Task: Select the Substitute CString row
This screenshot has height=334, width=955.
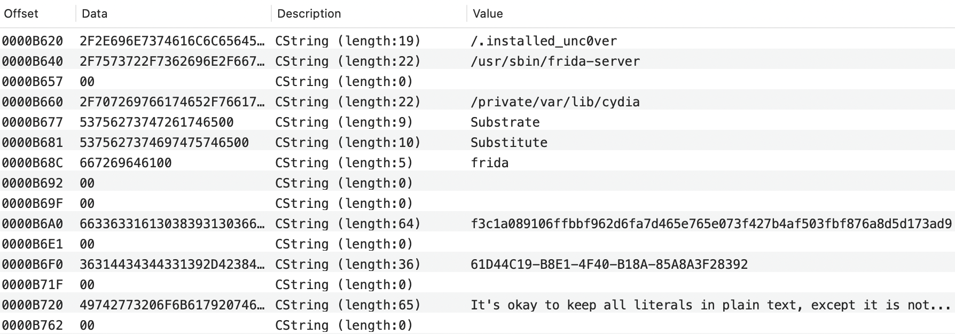Action: [508, 142]
